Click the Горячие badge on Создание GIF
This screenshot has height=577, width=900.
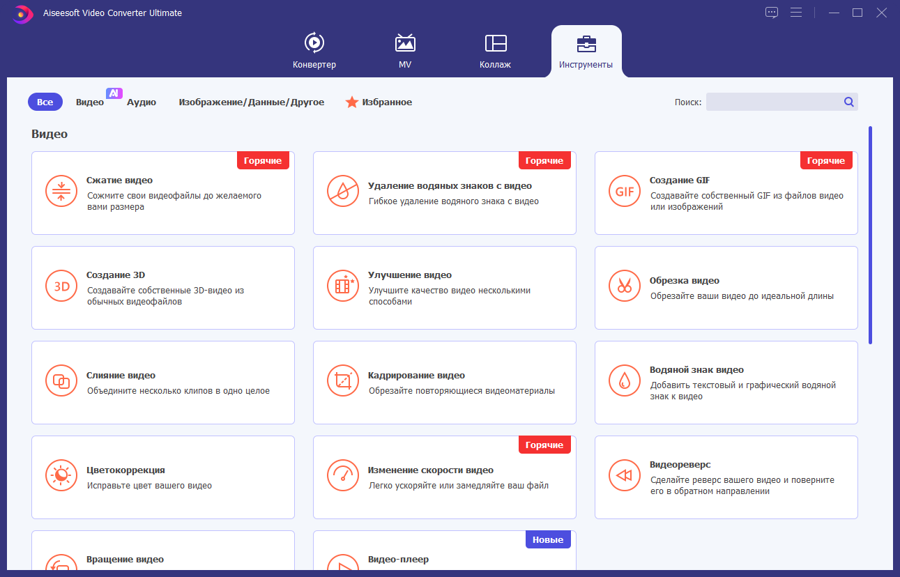(x=826, y=161)
